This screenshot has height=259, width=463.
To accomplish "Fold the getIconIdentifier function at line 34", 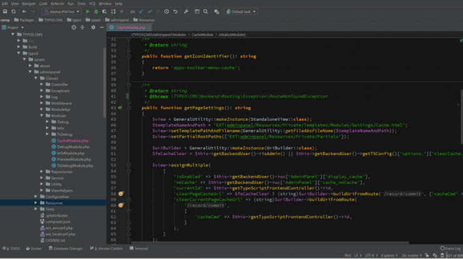I will pyautogui.click(x=129, y=56).
